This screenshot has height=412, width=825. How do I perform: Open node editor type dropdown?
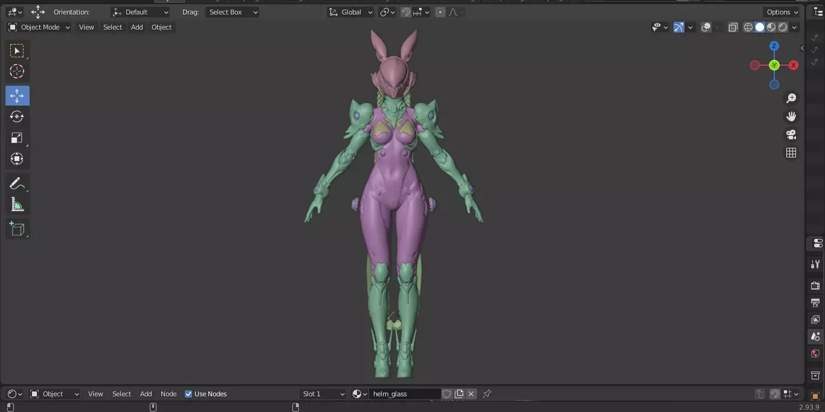click(15, 394)
